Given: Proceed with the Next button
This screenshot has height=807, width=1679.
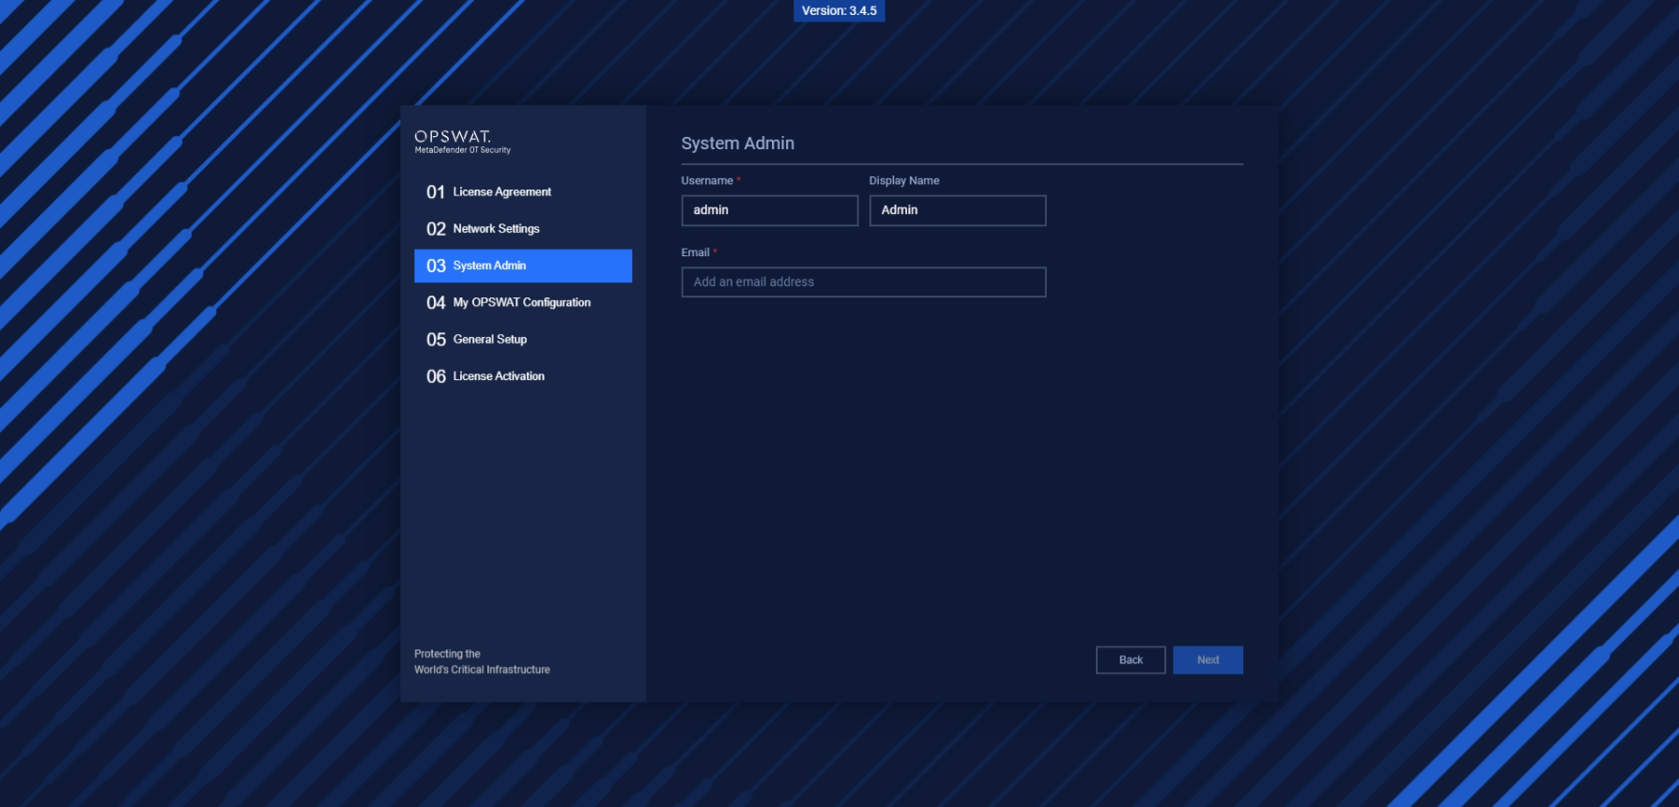Looking at the screenshot, I should click(1208, 660).
